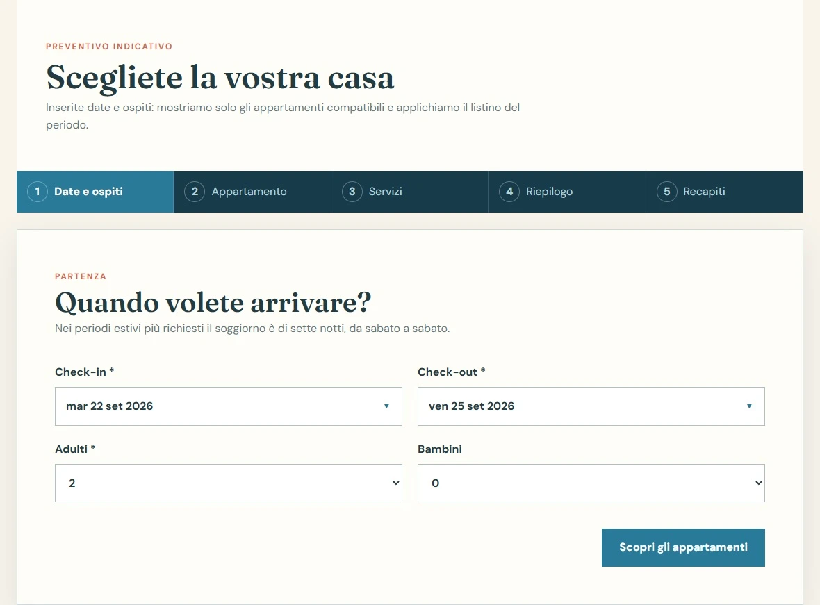Click the Check-in field's arrow icon
This screenshot has height=605, width=820.
[x=386, y=406]
